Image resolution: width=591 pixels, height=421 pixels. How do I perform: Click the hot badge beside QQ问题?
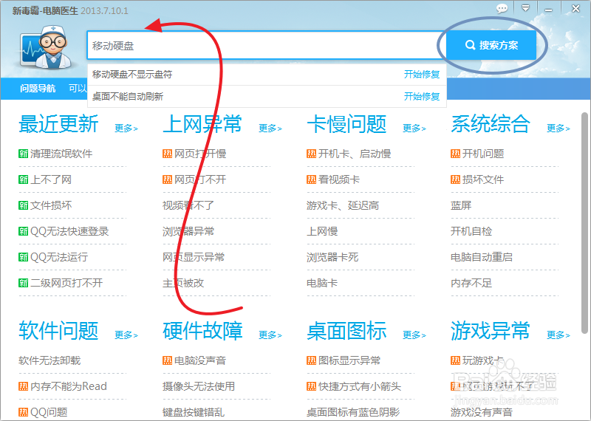(x=24, y=412)
